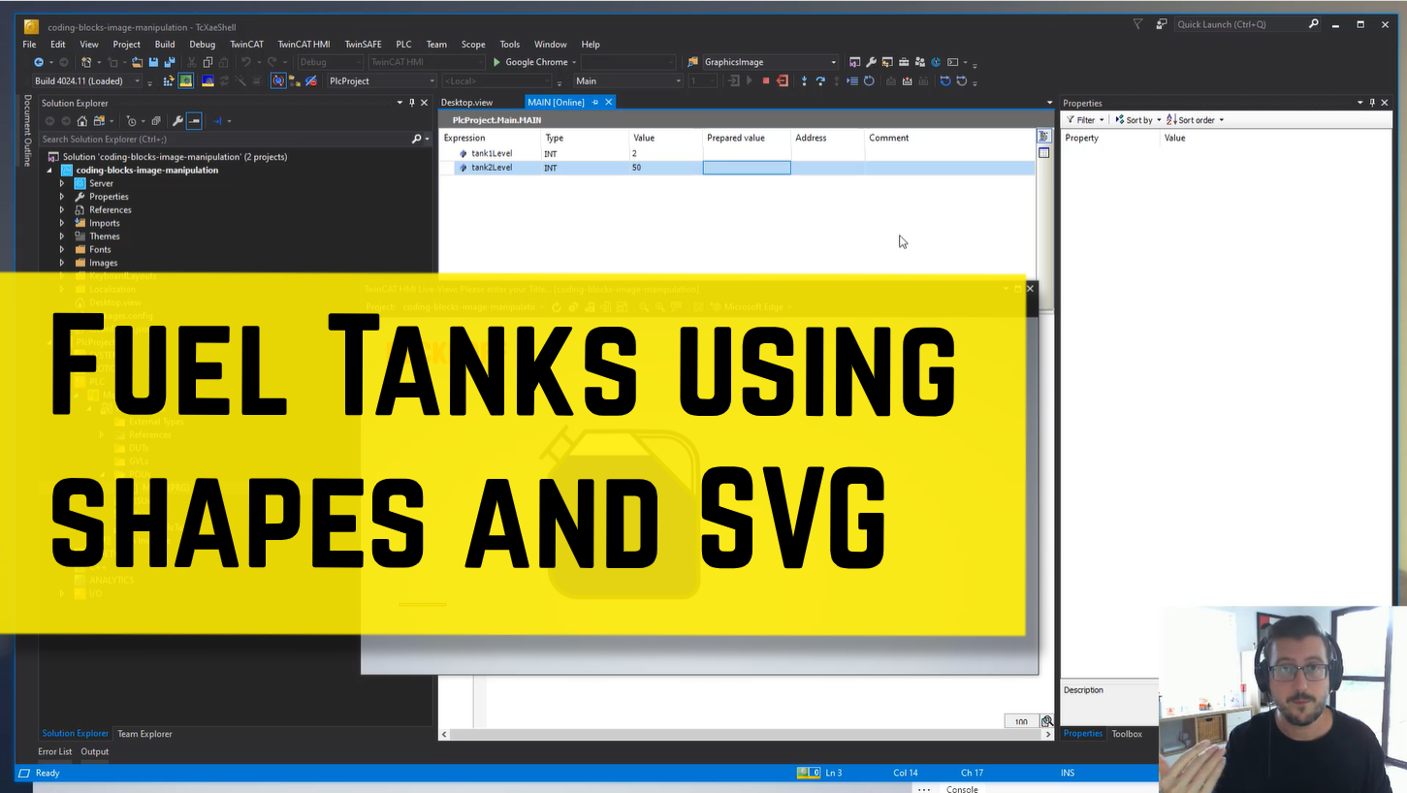This screenshot has height=793, width=1407.
Task: Click the TwinCAT Run Mode green icon
Action: (x=185, y=81)
